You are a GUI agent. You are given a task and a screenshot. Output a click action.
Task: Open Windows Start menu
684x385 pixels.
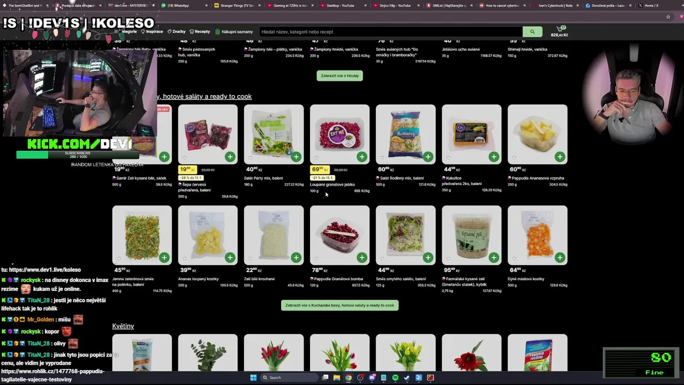pos(253,378)
